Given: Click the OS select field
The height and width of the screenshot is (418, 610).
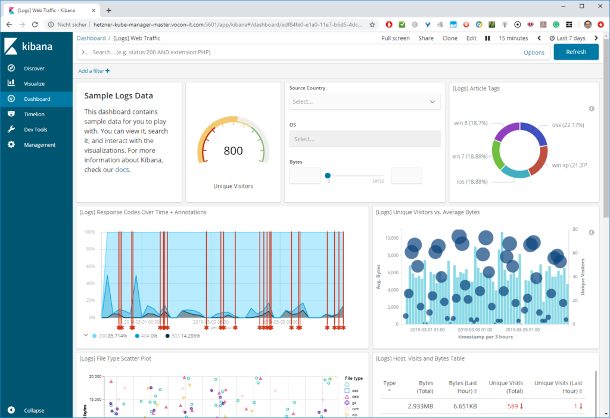Looking at the screenshot, I should coord(365,139).
